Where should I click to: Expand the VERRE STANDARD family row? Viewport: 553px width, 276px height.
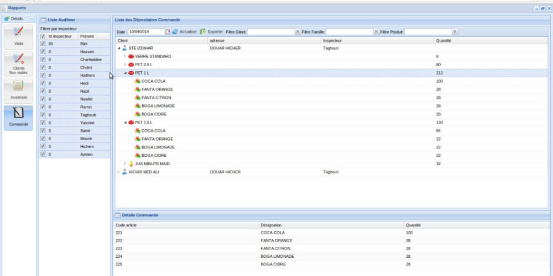coord(125,57)
